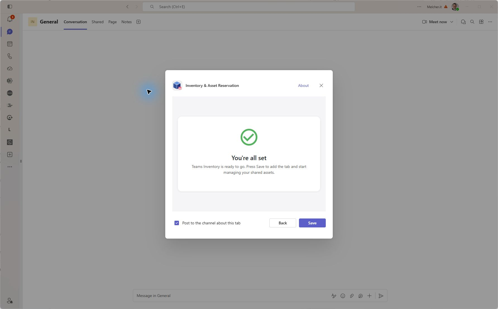Open Calls in the left sidebar
Image resolution: width=498 pixels, height=309 pixels.
click(10, 56)
